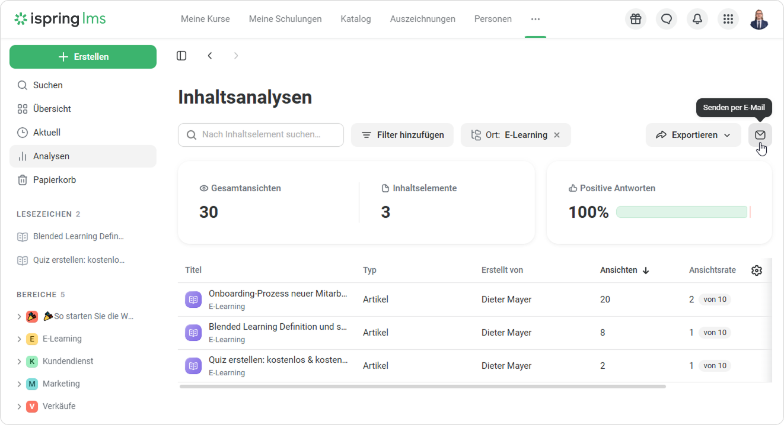The width and height of the screenshot is (784, 425).
Task: Open the chat bubble icon
Action: pos(667,19)
